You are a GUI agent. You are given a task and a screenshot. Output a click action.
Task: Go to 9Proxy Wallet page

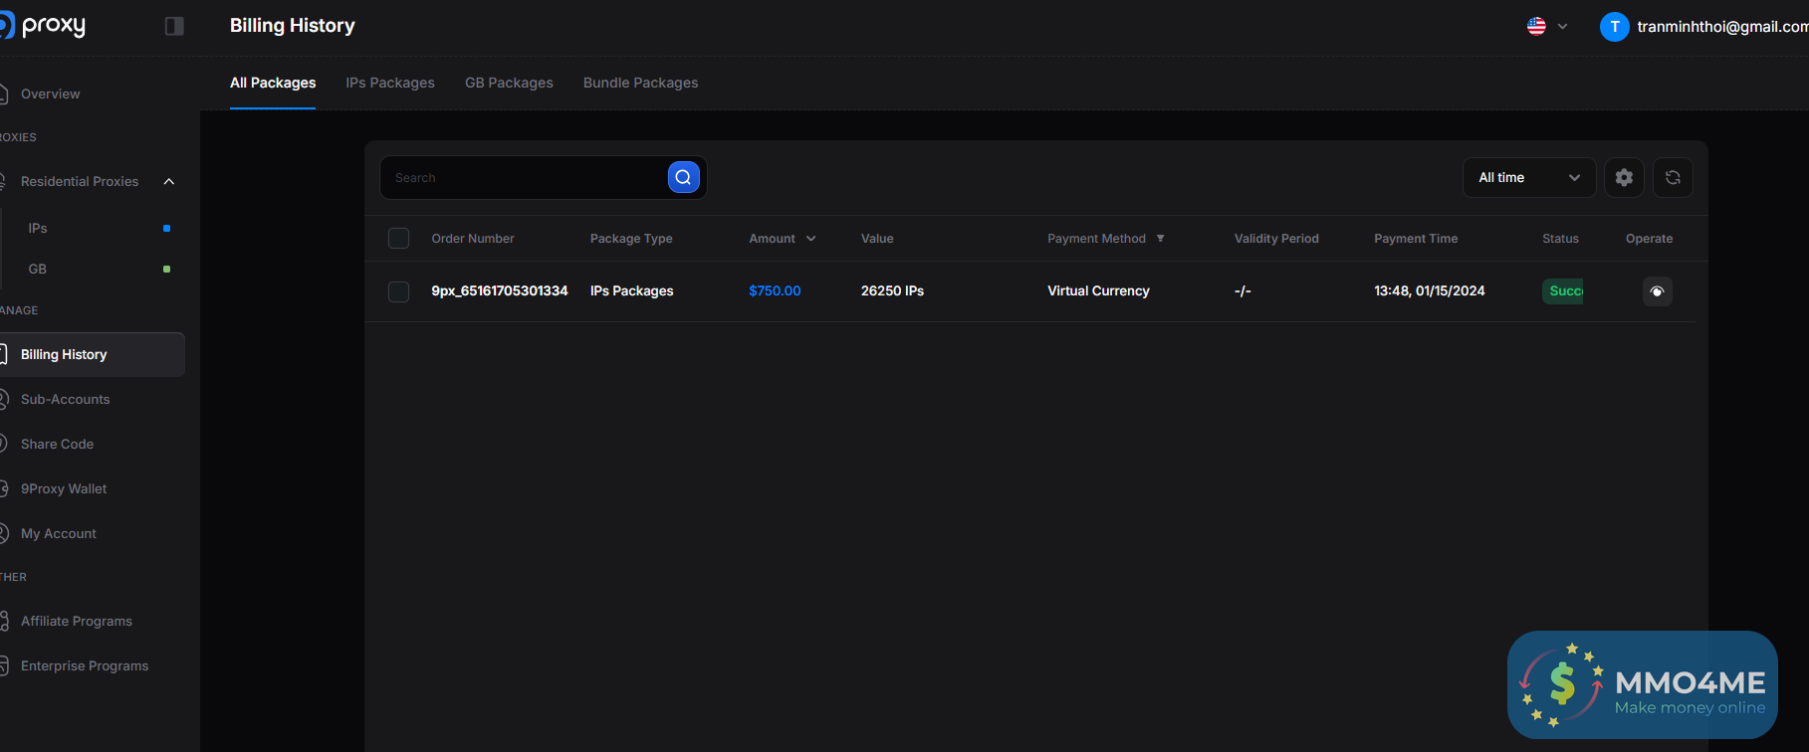click(64, 488)
